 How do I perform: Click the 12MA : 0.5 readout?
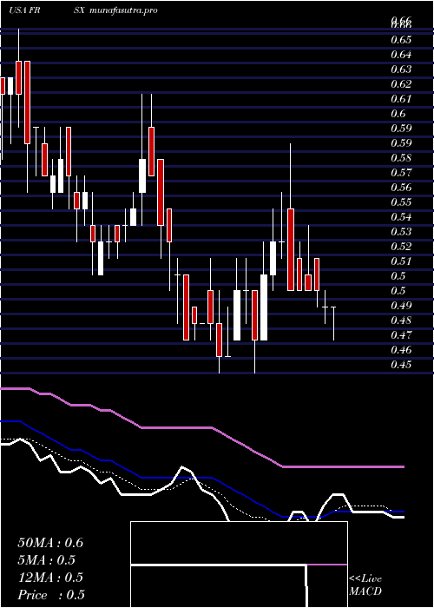[50, 578]
